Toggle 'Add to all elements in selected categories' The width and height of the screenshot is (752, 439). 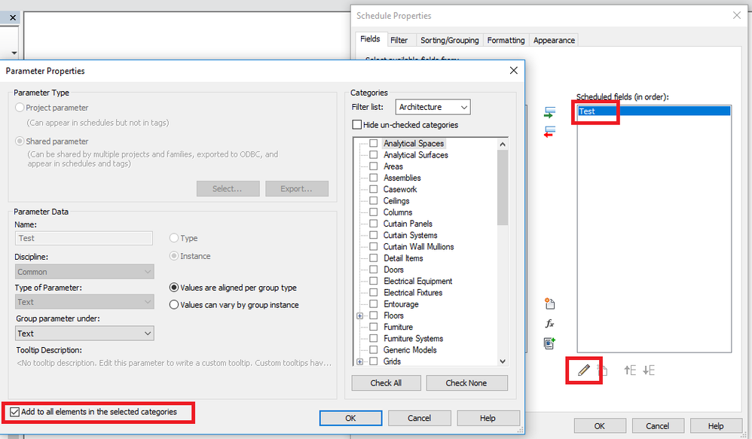15,412
